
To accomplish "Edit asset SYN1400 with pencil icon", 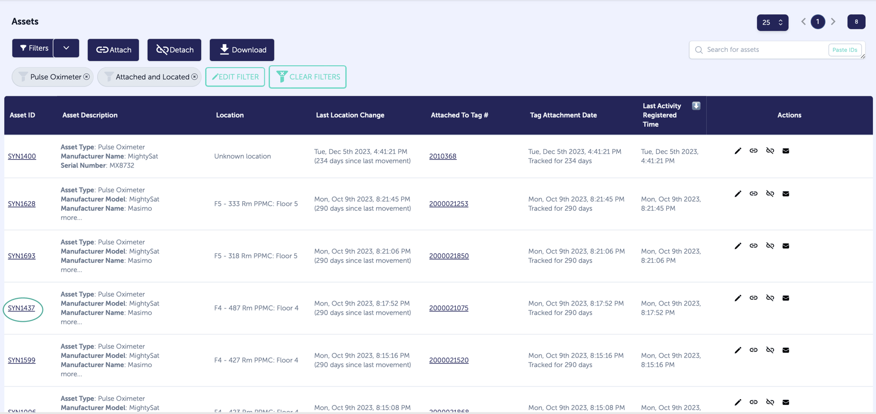I will click(737, 151).
